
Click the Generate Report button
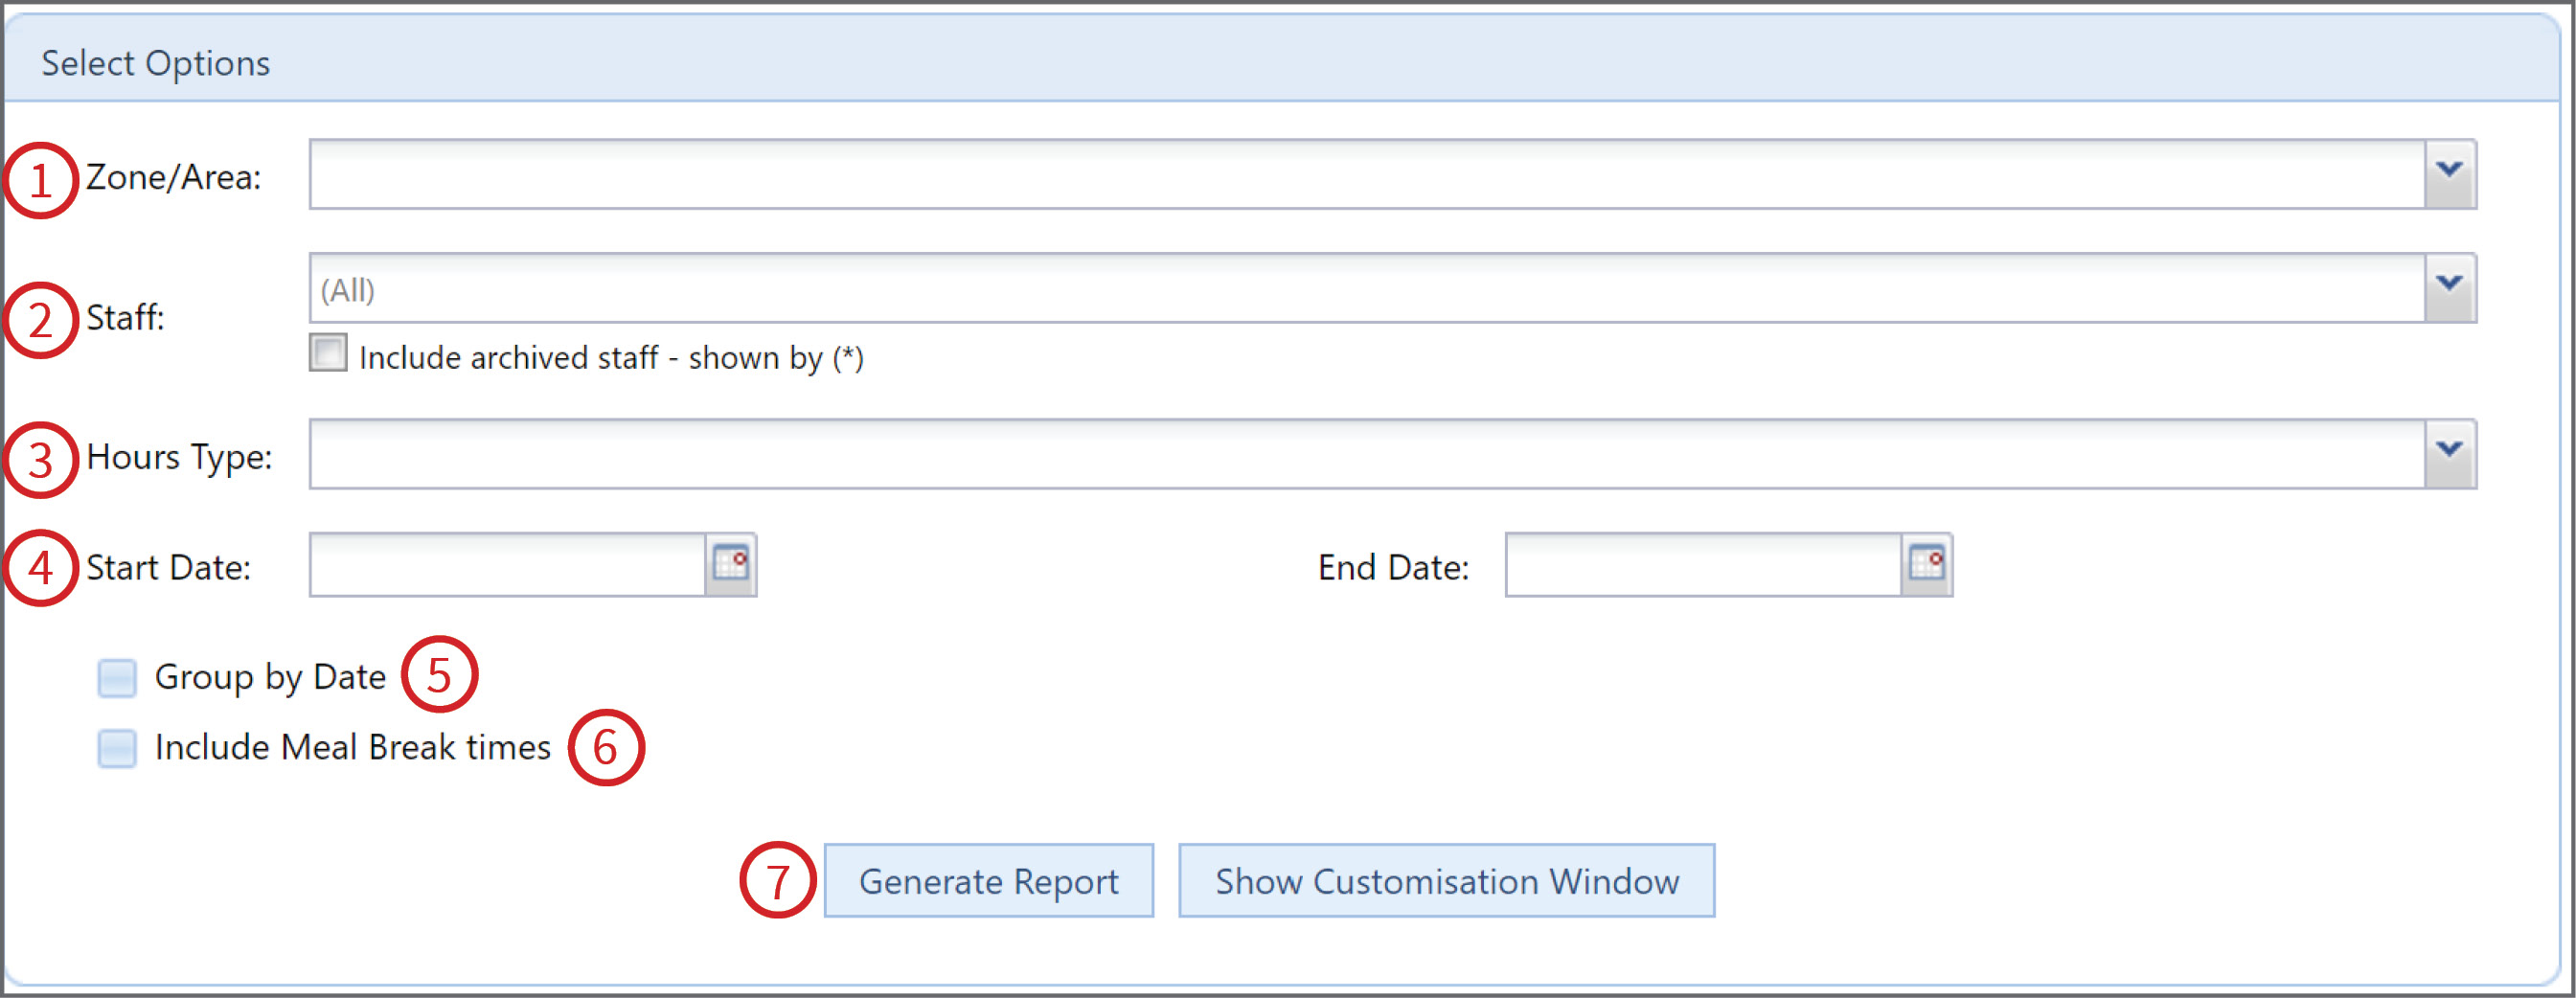989,881
